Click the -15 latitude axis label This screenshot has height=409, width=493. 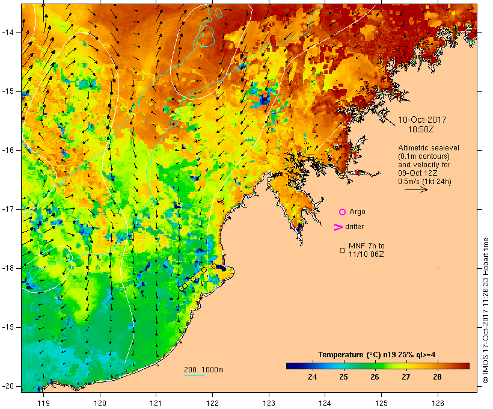[7, 91]
